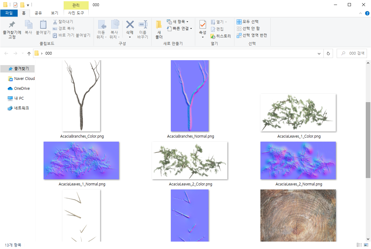
Task: Click the 관리 contextual tab header
Action: (x=76, y=5)
